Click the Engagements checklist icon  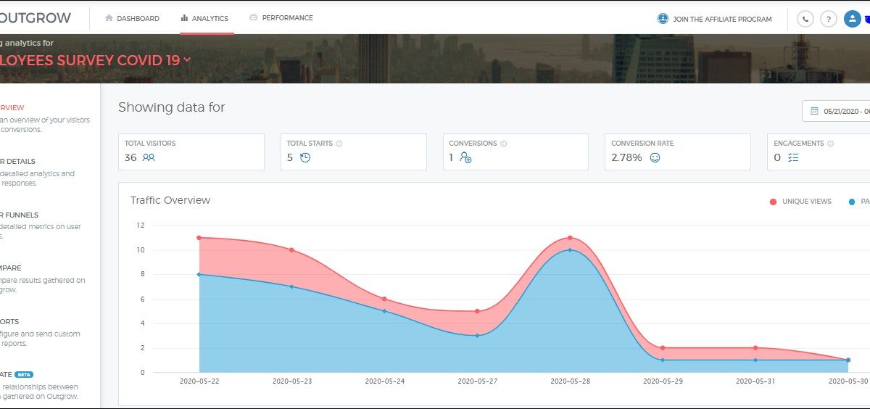pos(793,157)
